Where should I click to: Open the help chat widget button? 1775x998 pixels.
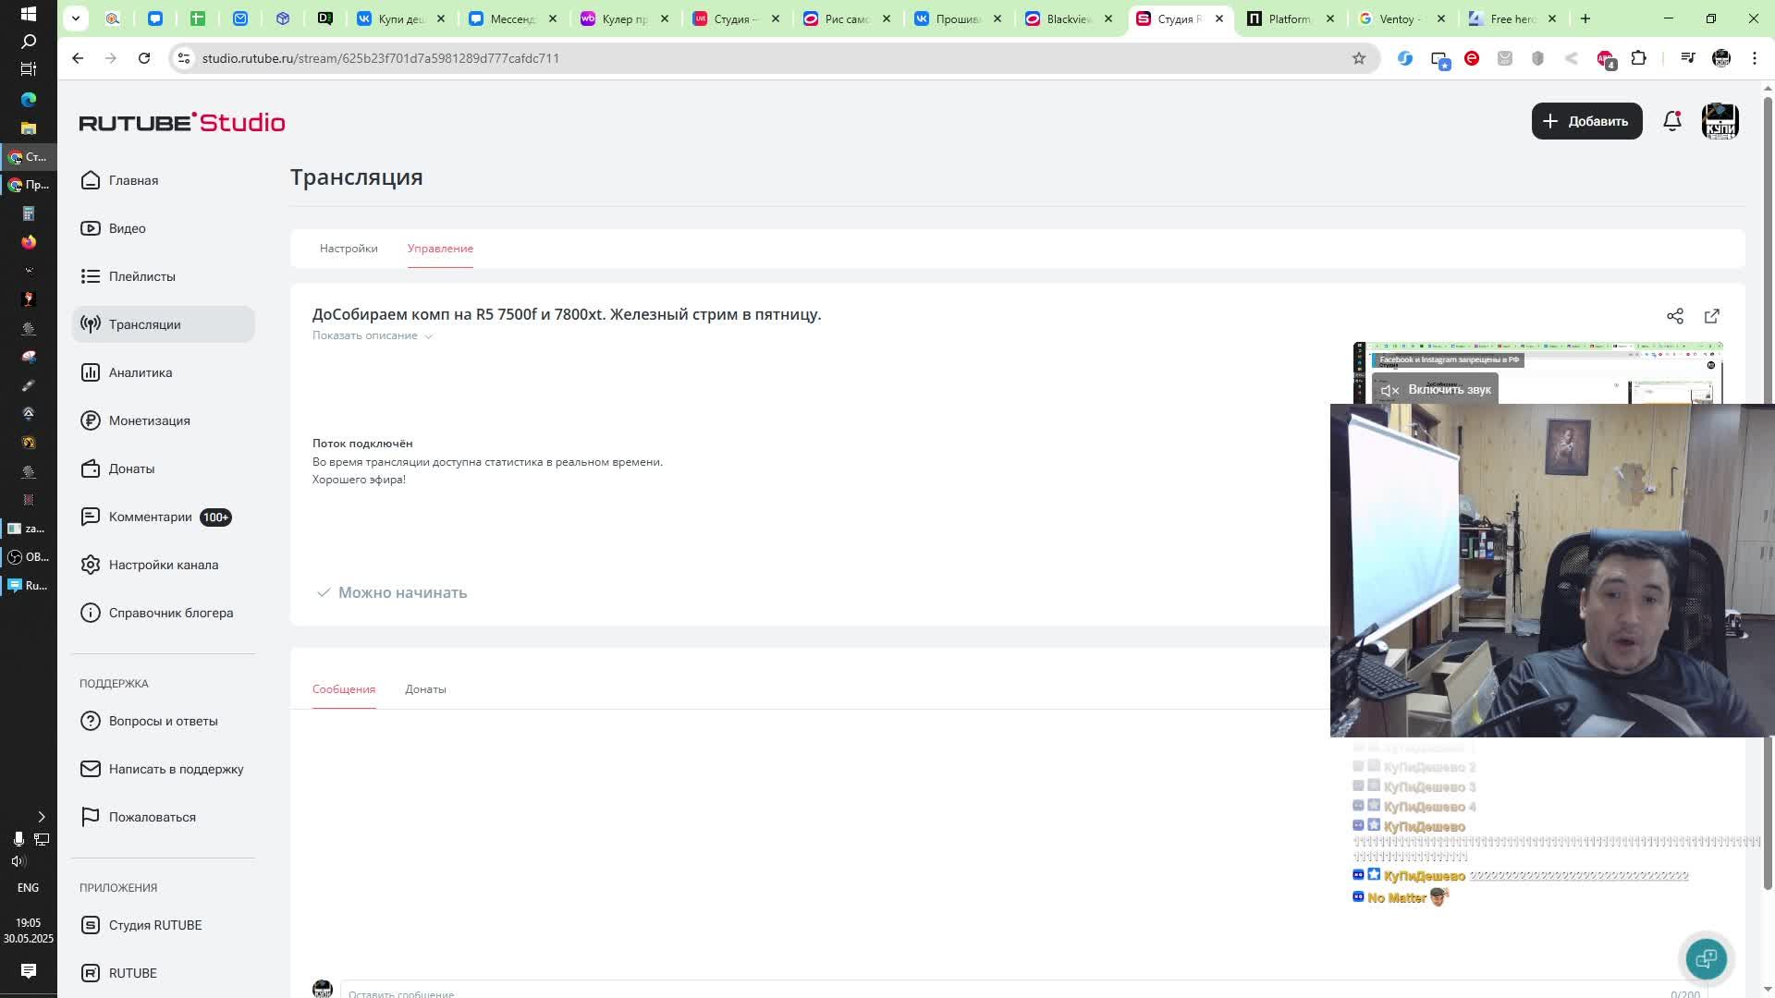click(x=1706, y=958)
